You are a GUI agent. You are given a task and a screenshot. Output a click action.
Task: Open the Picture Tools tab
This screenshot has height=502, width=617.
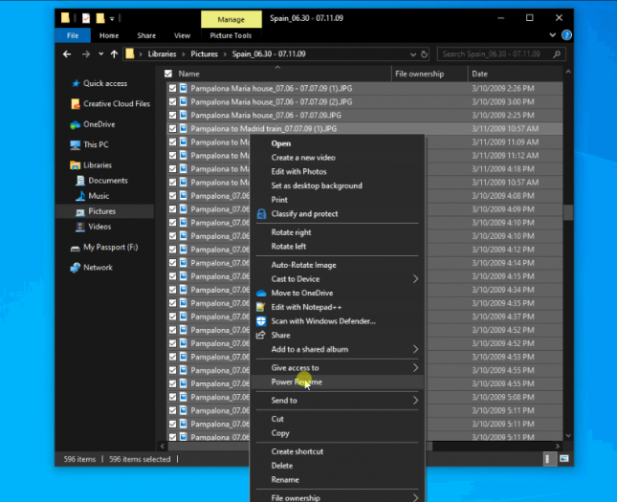tap(231, 35)
